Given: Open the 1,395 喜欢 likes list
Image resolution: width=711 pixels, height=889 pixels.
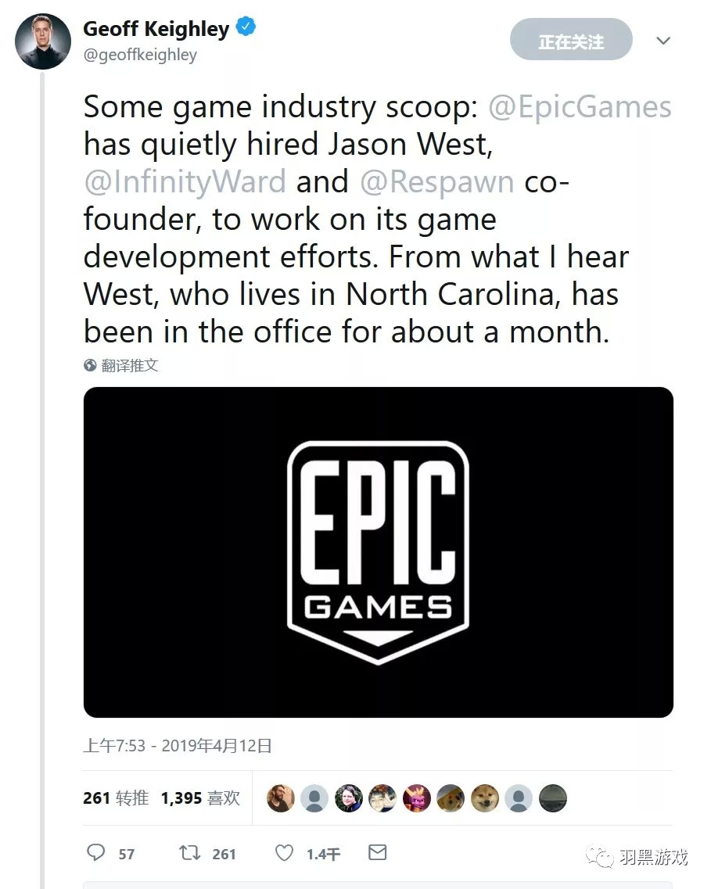Looking at the screenshot, I should tap(200, 798).
